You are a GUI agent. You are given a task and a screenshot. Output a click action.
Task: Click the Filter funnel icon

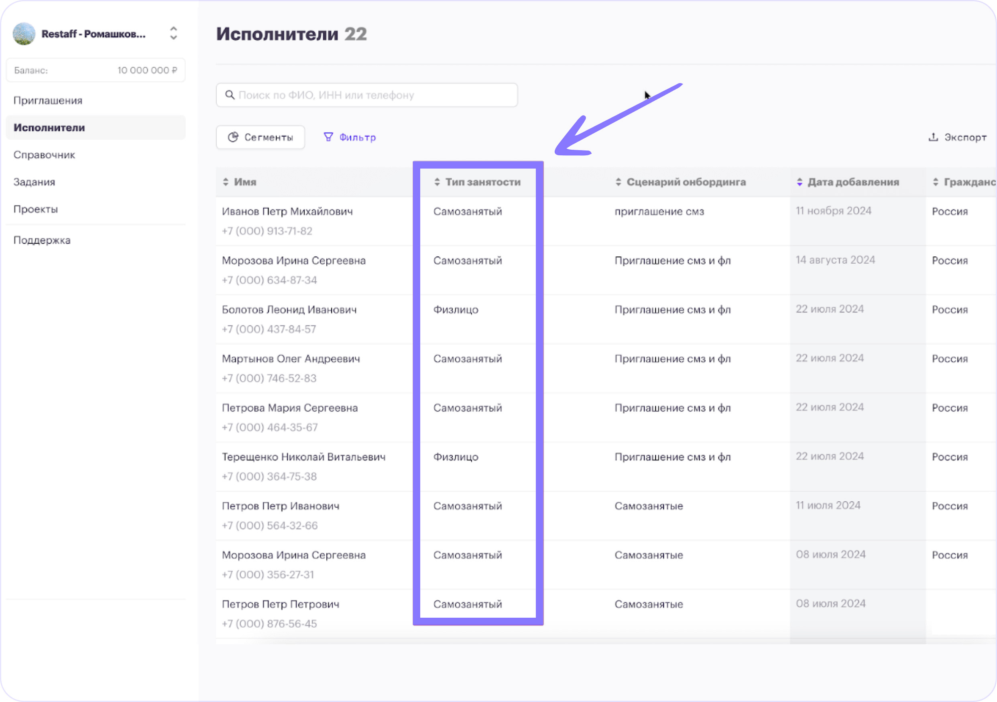(328, 137)
